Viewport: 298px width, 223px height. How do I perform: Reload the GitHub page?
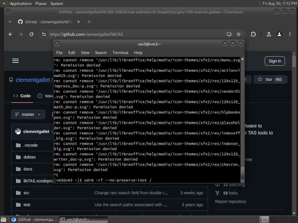click(x=31, y=34)
